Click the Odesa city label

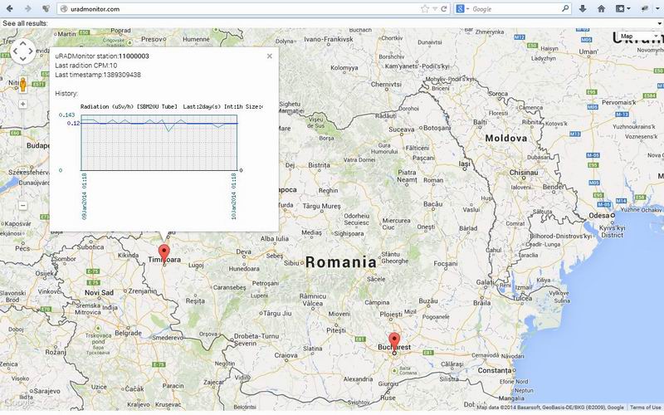598,216
